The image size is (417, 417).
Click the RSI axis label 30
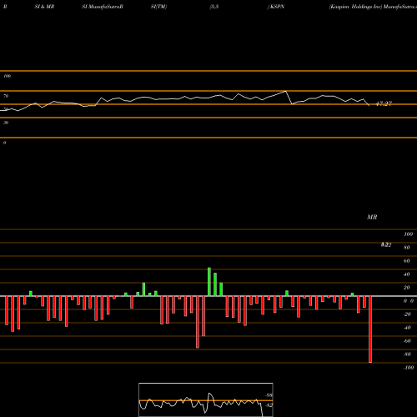[x=6, y=123]
